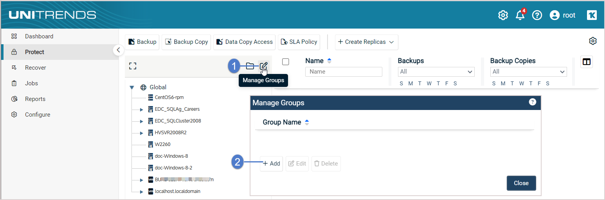Check the select-all checkbox in table header
Screen dimensions: 605x200
point(286,62)
